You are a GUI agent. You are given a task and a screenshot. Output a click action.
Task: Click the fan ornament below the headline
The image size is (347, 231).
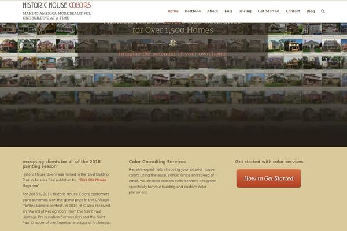pos(173,43)
